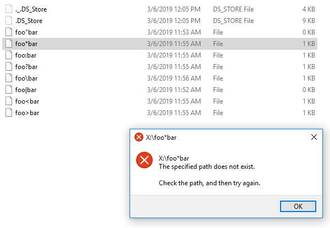Click the foo<bar file name

click(x=27, y=101)
